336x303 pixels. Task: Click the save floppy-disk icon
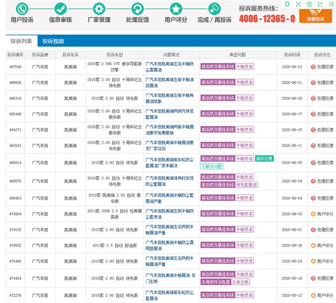pyautogui.click(x=309, y=4)
